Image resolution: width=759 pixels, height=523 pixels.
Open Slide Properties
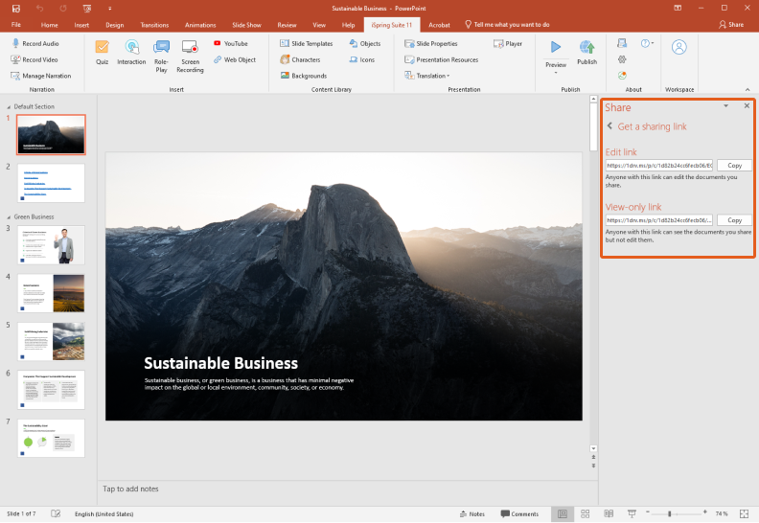pyautogui.click(x=431, y=43)
